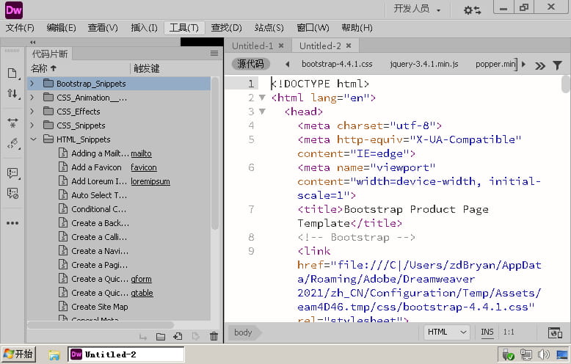Expand the Bootstrap_Snippets folder
This screenshot has width=571, height=364.
coord(32,84)
